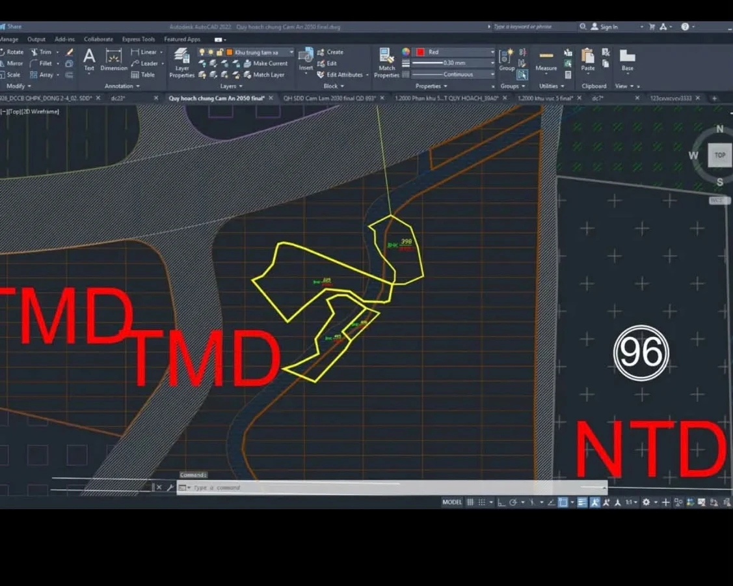Open the Dimension tool
The width and height of the screenshot is (733, 586).
point(114,61)
